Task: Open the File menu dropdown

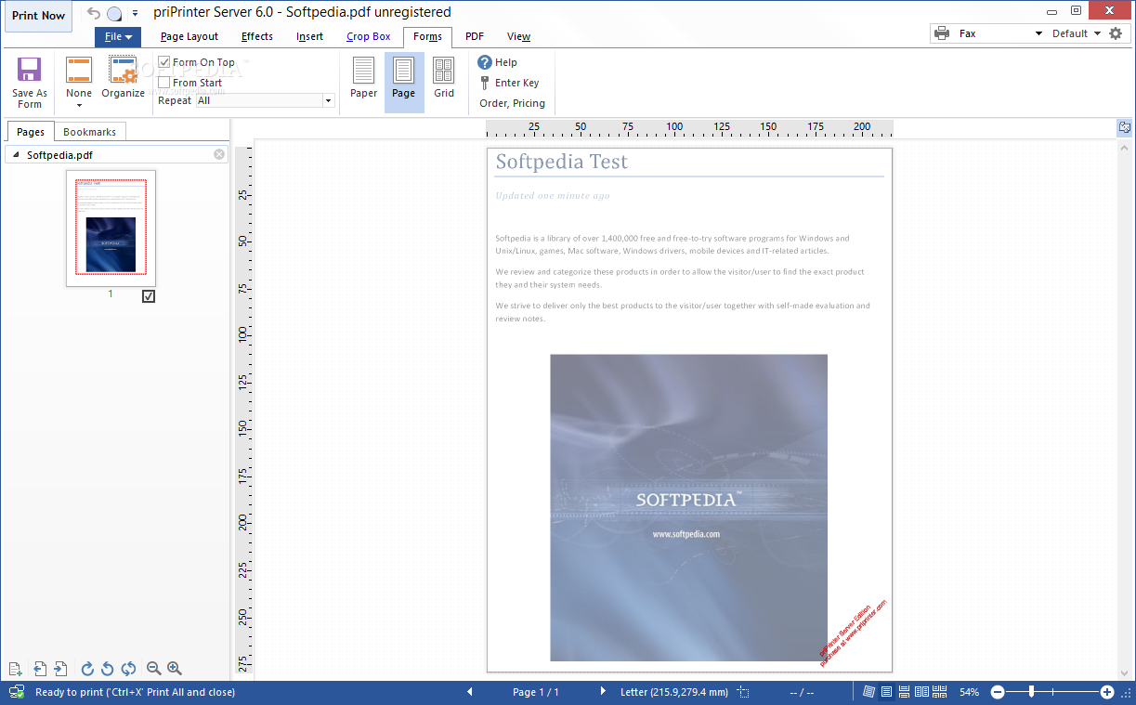Action: point(118,37)
